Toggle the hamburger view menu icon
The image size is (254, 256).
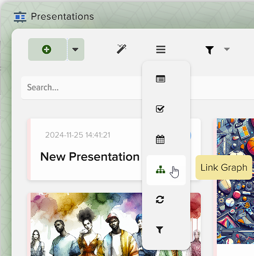coord(161,49)
